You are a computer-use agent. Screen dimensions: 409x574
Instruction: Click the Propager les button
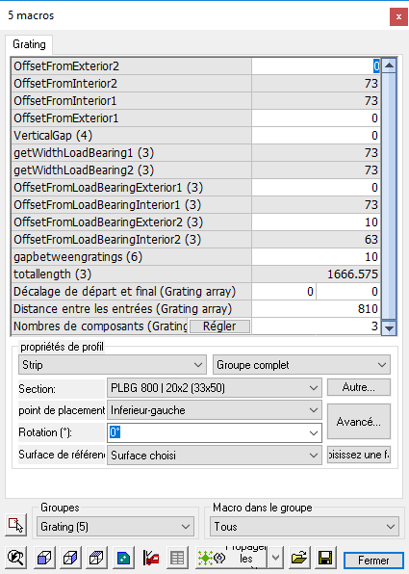(x=231, y=558)
